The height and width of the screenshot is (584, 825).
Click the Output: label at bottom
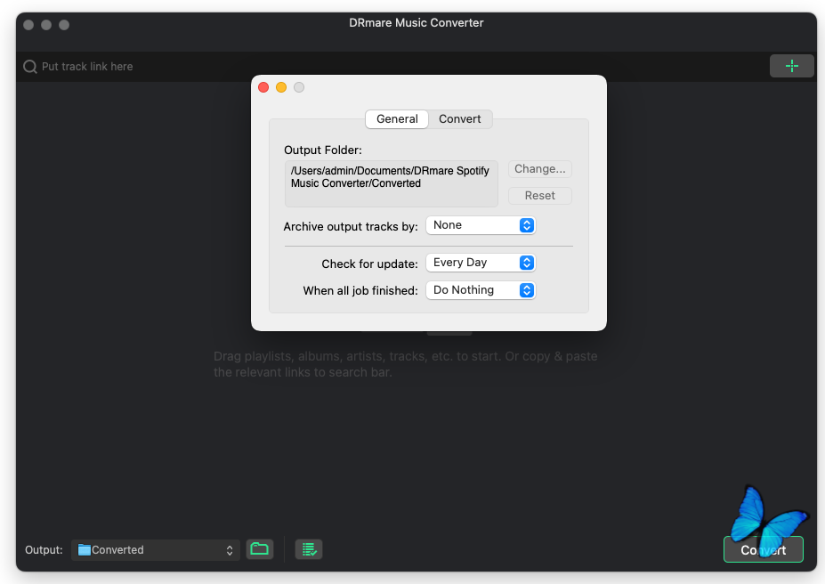tap(44, 550)
